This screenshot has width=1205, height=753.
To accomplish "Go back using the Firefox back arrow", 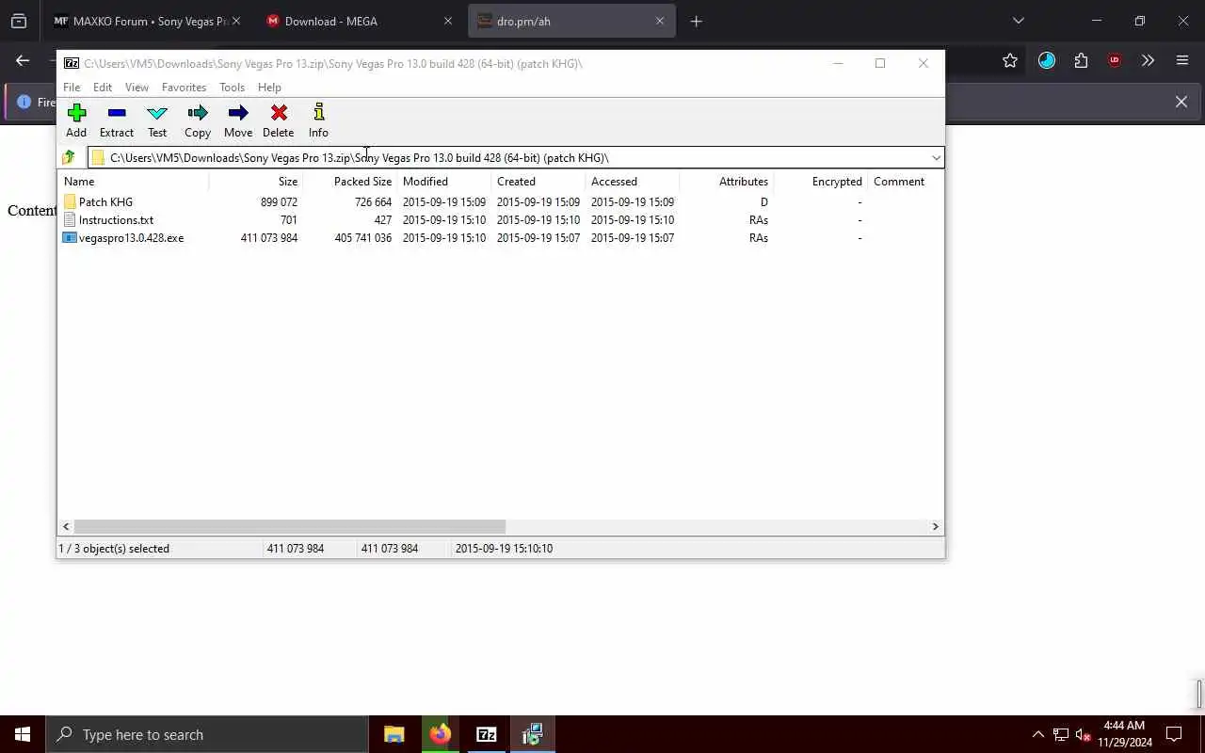I will pos(23,60).
